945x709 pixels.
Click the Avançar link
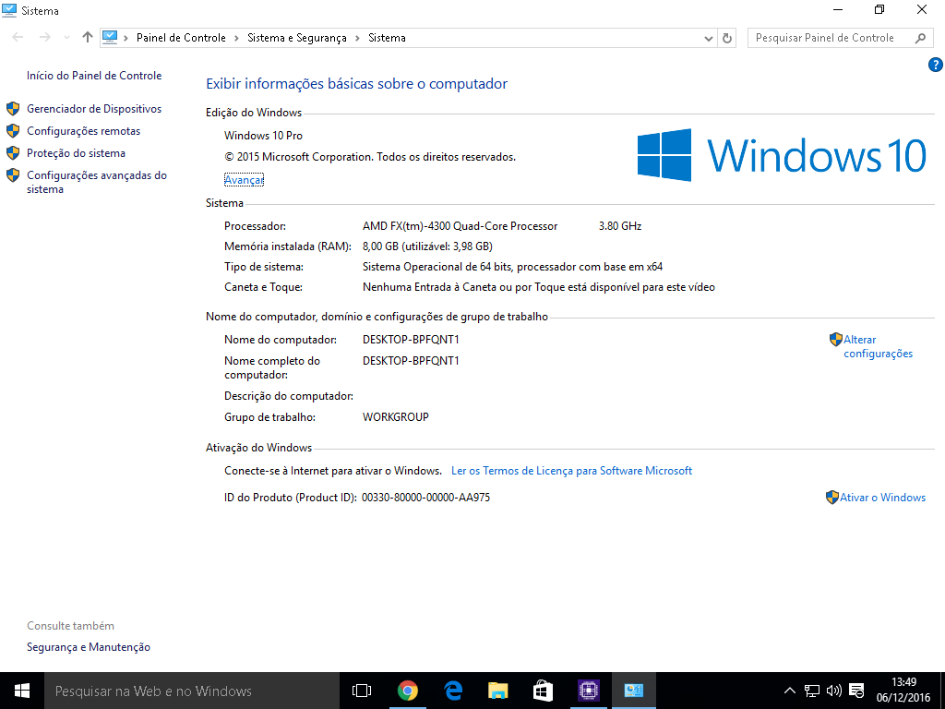[244, 180]
